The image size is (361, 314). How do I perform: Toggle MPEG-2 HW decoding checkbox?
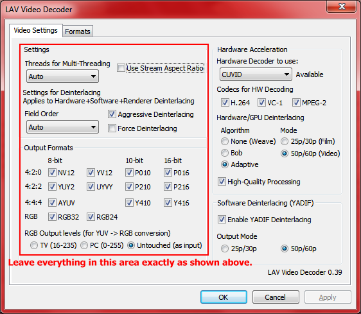[296, 103]
